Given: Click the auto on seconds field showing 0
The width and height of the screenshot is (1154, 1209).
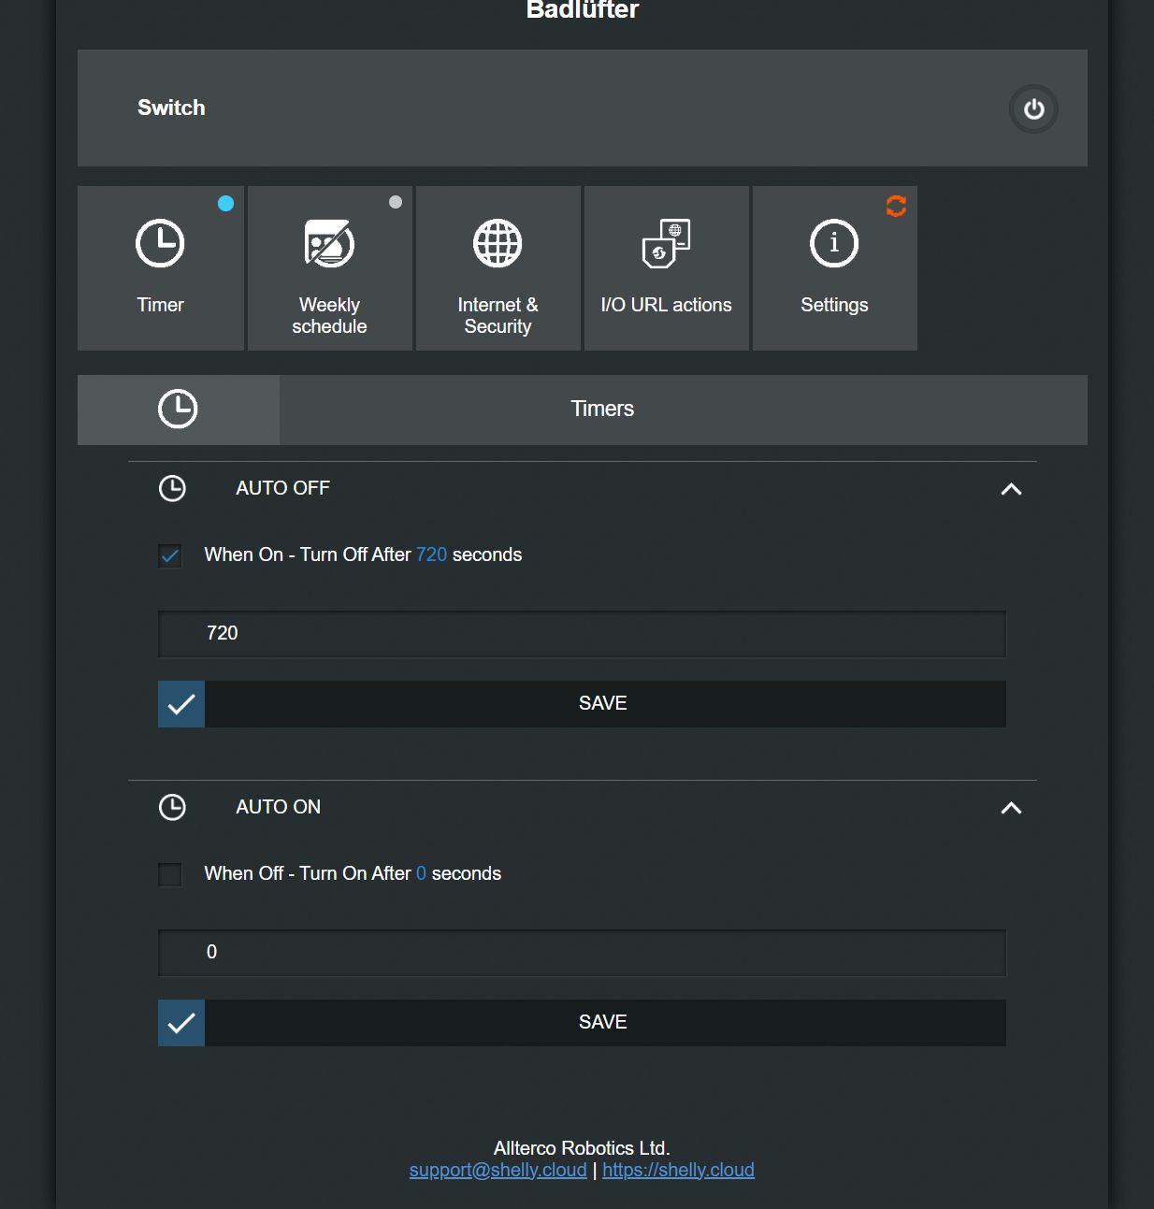Looking at the screenshot, I should coord(582,953).
